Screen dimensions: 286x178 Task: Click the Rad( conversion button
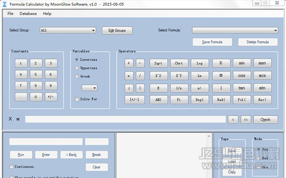[221, 100]
